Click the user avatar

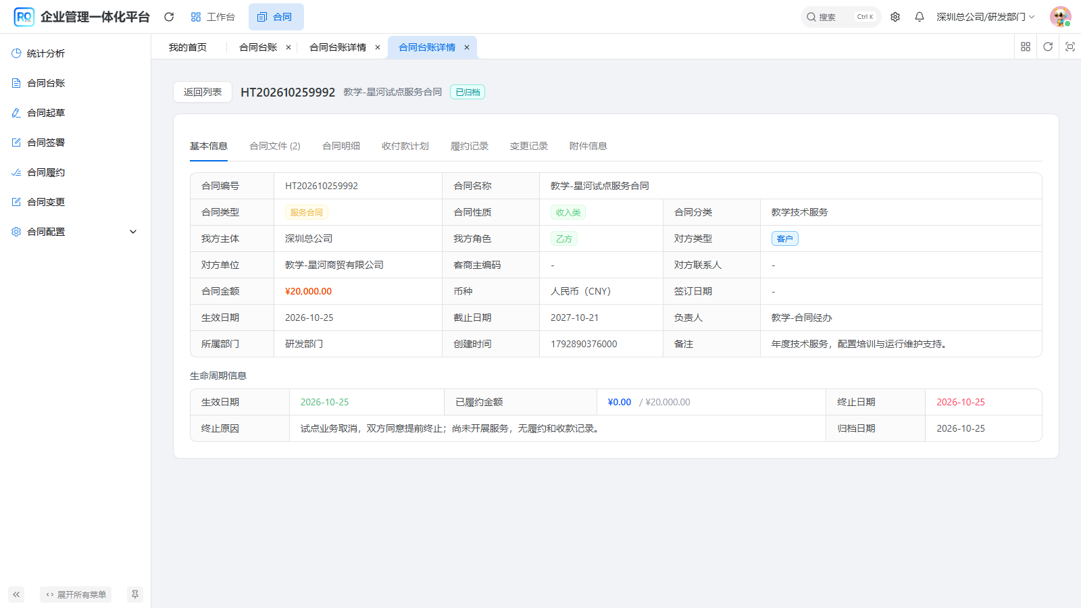[x=1061, y=17]
